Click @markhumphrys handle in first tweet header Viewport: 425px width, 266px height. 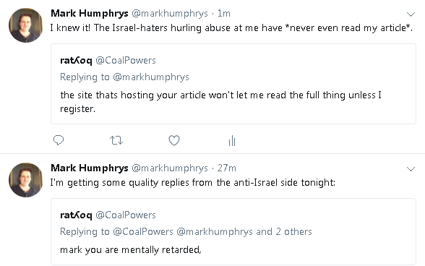pos(170,13)
